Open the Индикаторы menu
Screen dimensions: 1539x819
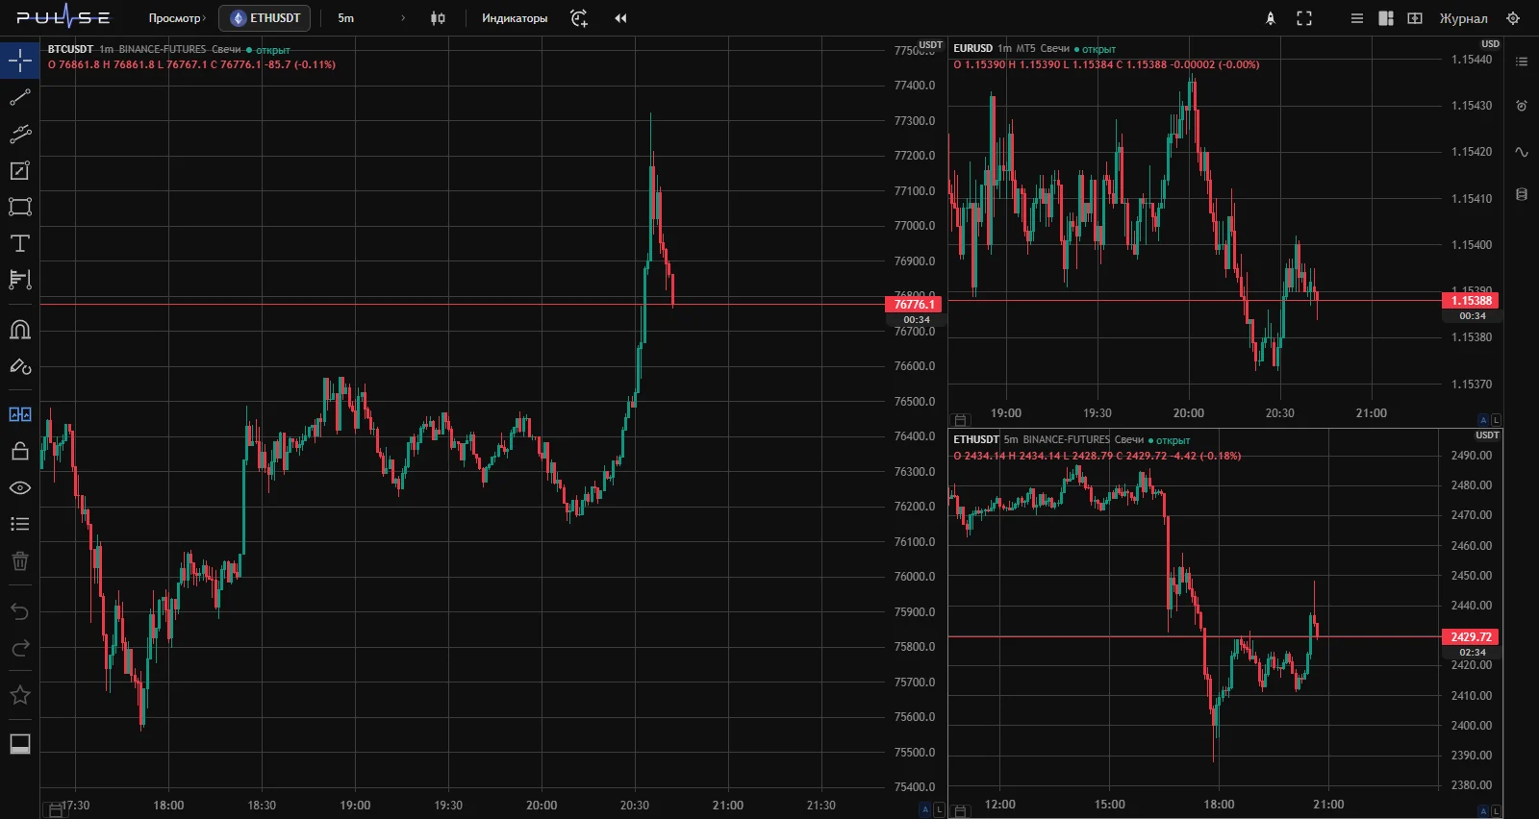click(x=515, y=18)
